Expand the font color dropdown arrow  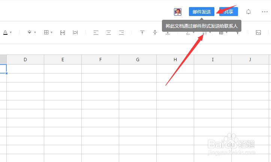point(11,32)
